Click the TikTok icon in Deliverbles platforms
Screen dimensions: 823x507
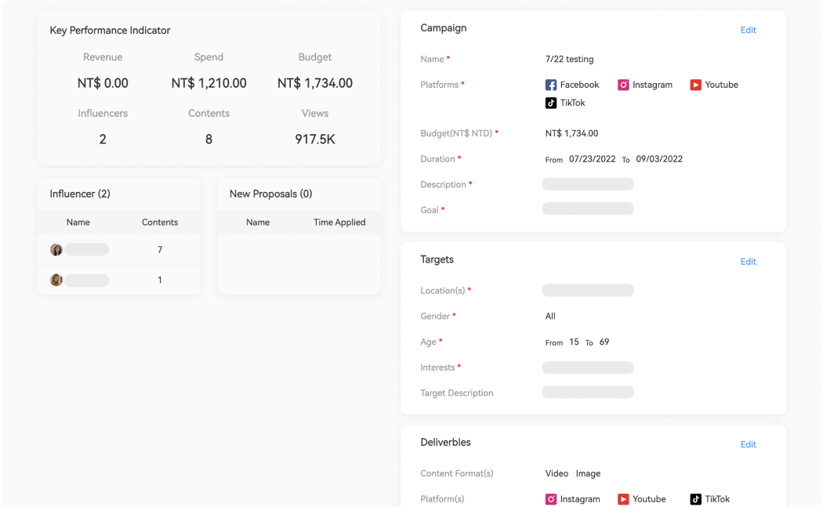point(695,499)
